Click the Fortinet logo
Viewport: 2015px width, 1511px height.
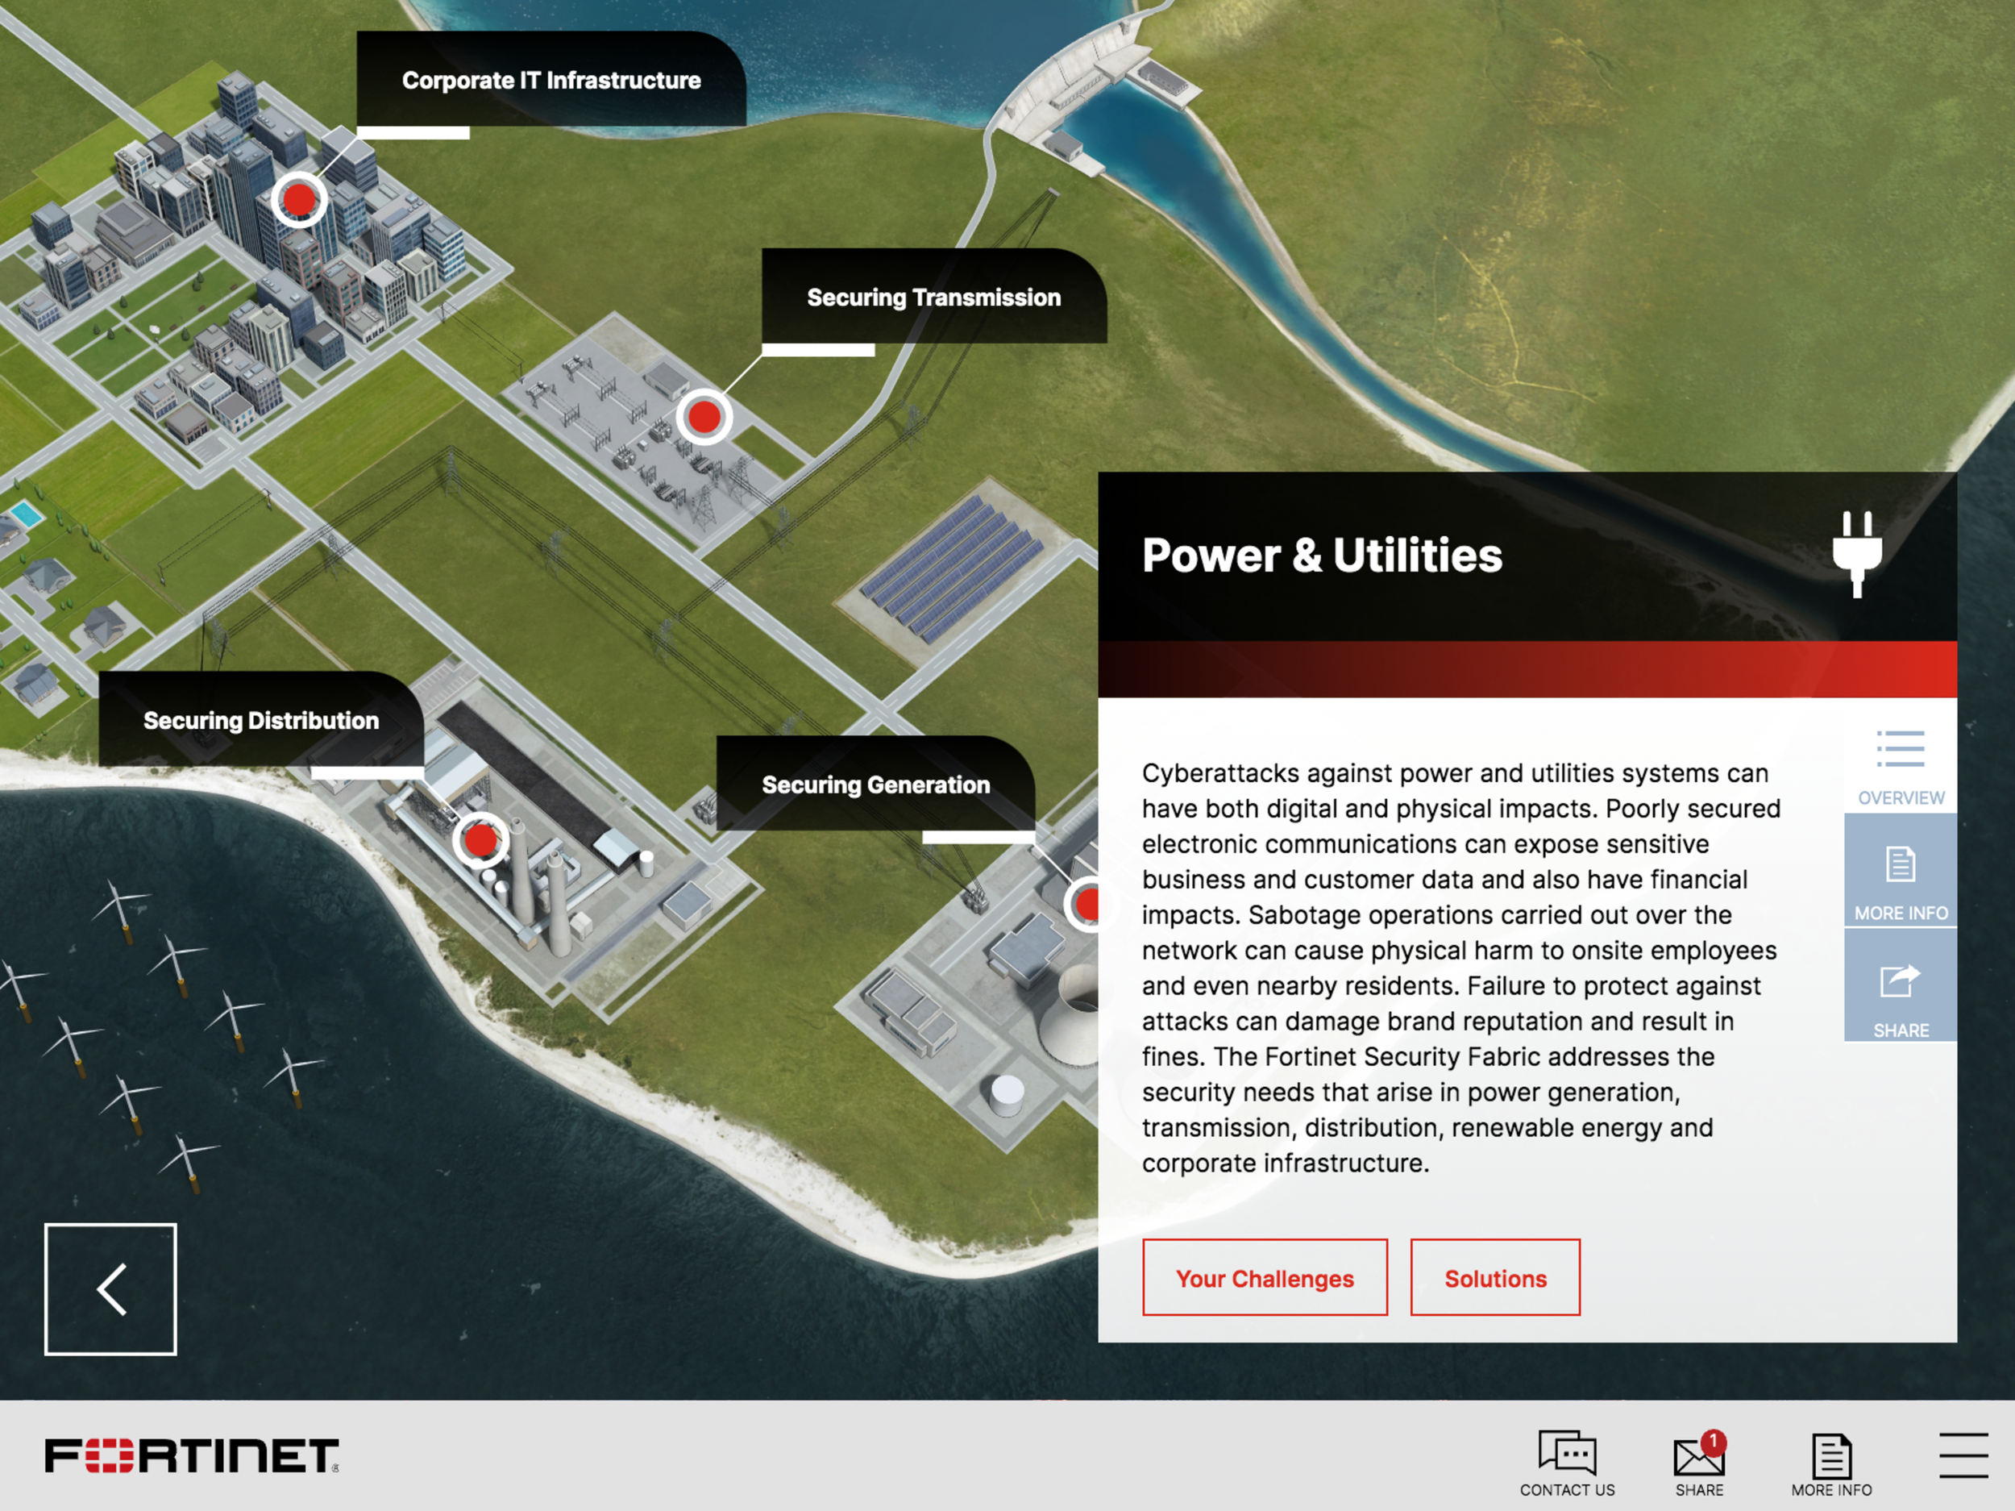[191, 1455]
